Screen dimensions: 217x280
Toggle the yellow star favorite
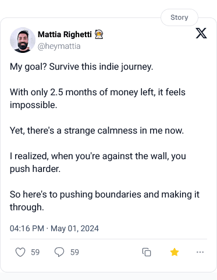point(175,252)
